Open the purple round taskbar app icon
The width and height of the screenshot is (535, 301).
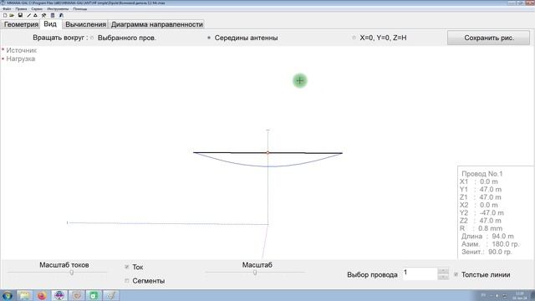coord(59,295)
